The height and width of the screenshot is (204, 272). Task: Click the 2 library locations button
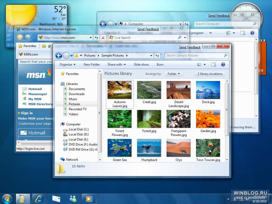pos(210,74)
